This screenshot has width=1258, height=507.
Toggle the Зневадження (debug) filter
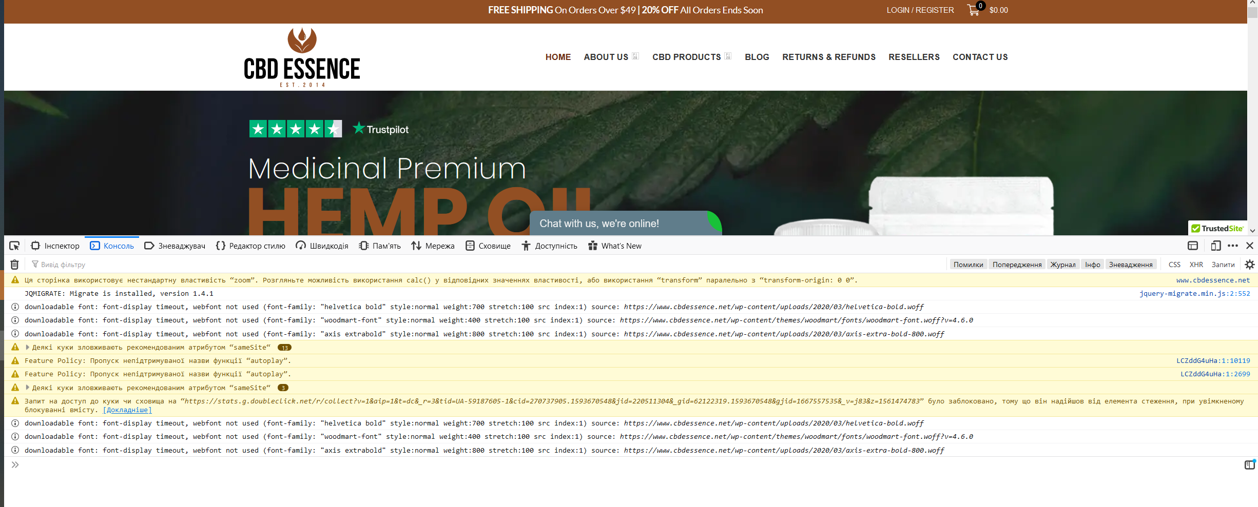click(1131, 265)
